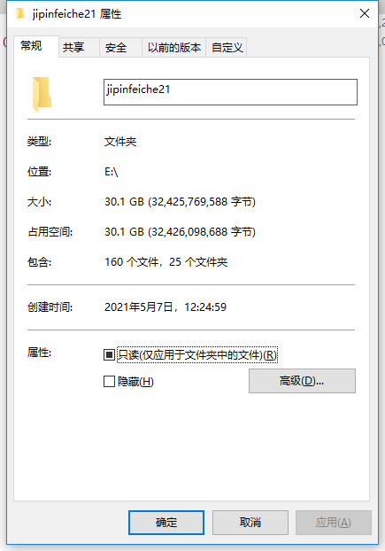The width and height of the screenshot is (385, 551).
Task: Click the small folder icon in title bar
Action: (x=20, y=13)
